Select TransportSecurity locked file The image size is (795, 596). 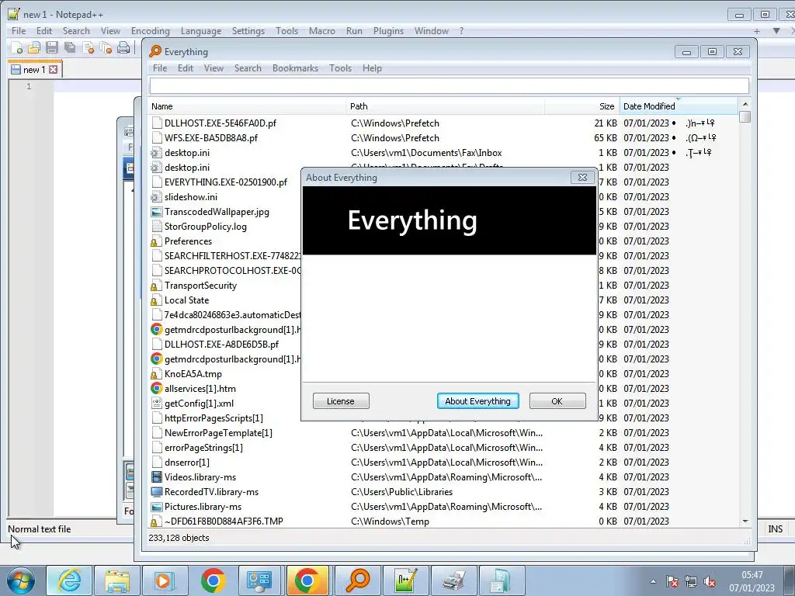point(200,286)
